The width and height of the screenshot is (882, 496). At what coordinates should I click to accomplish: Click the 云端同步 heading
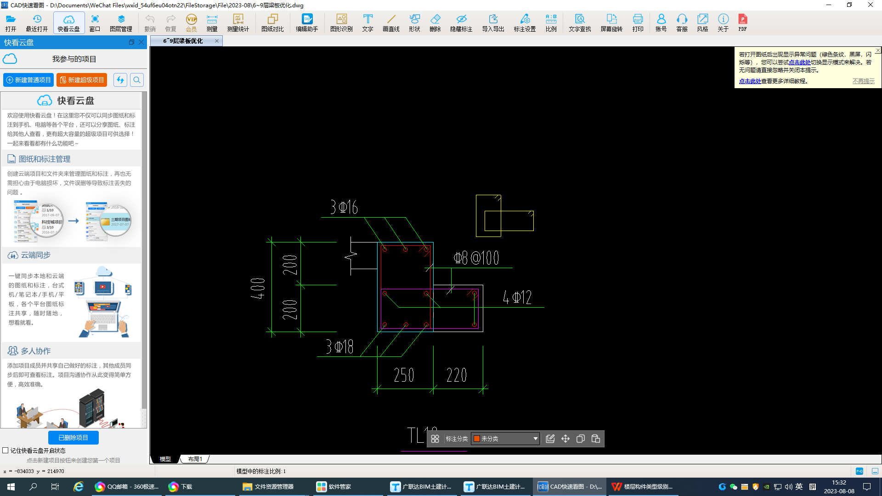35,255
